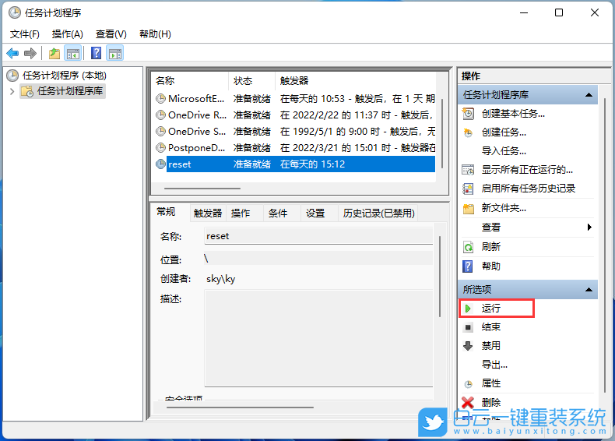Click the 显示所有正在运行的 tasks icon
The image size is (615, 441).
click(x=468, y=170)
